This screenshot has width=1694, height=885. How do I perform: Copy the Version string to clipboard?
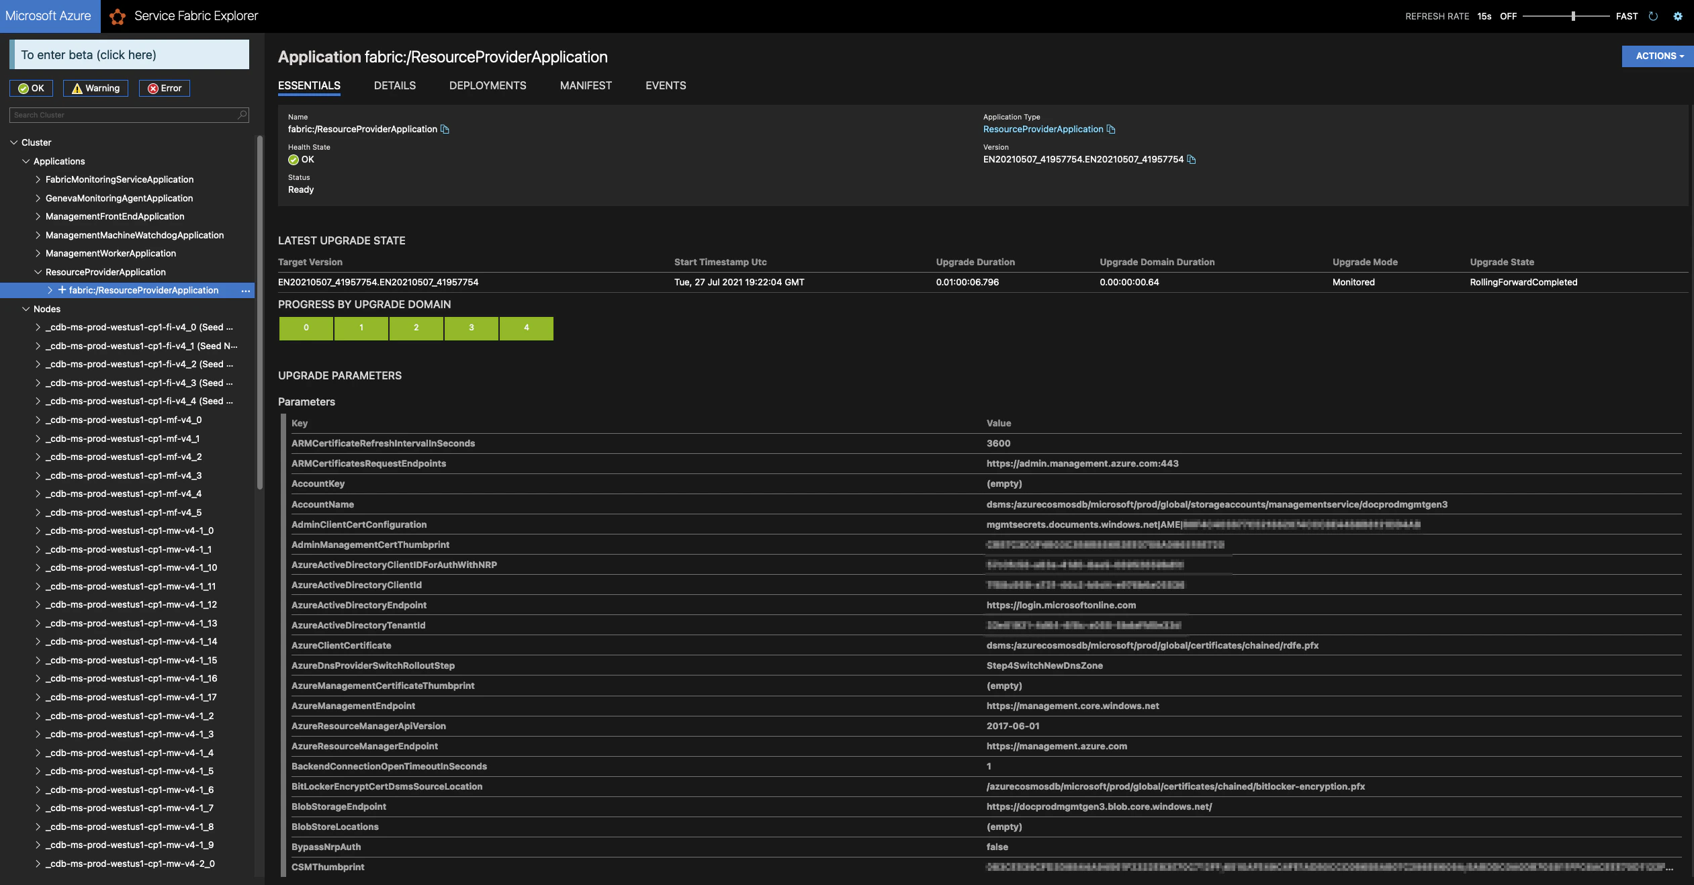(1192, 159)
